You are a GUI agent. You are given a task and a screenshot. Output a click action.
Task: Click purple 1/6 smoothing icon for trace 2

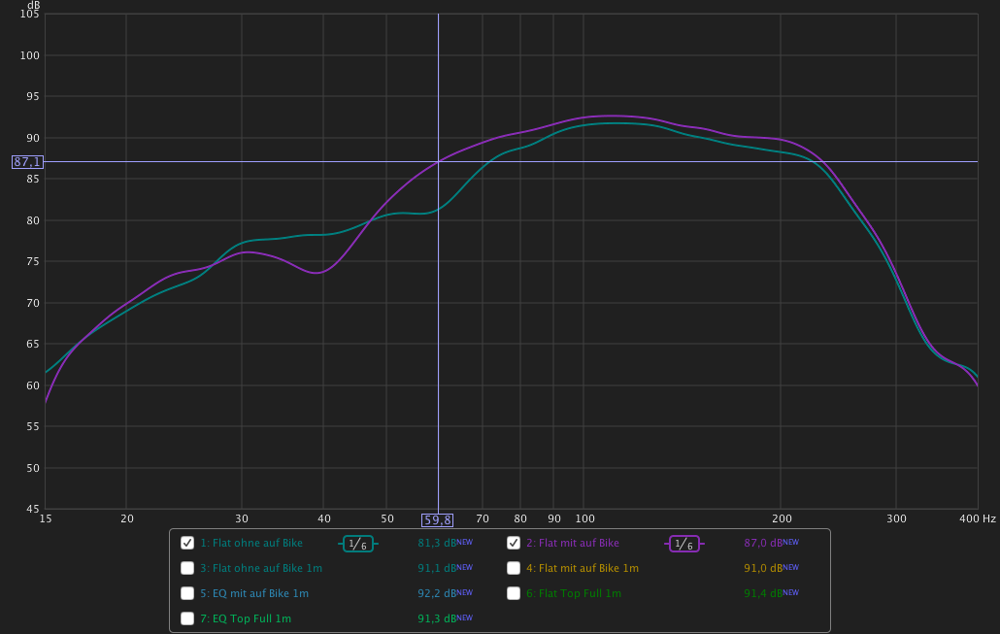pyautogui.click(x=683, y=544)
